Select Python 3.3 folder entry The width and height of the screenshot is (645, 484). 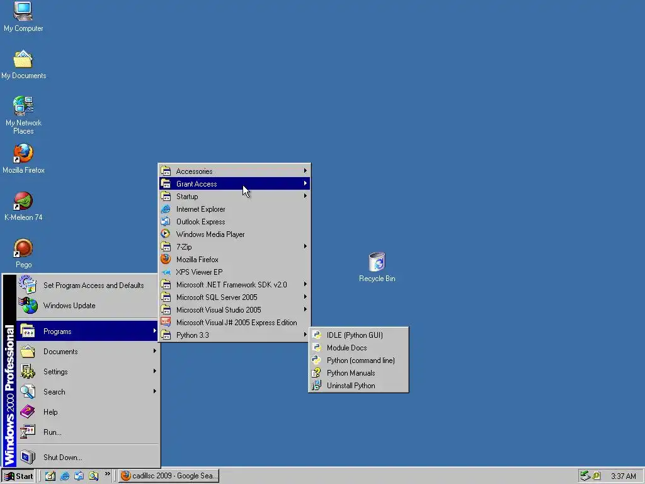tap(234, 335)
